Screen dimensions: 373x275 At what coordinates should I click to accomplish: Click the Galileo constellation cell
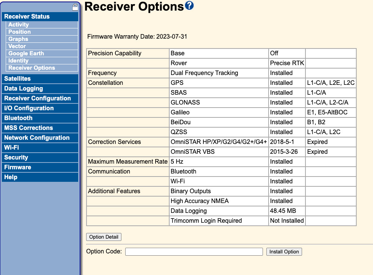[x=219, y=112]
